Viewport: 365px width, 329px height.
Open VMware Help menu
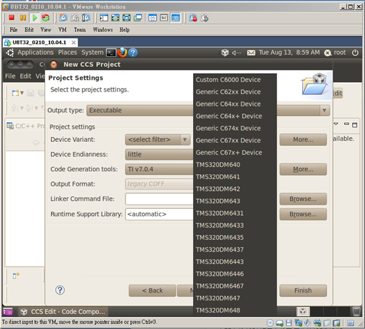[124, 30]
